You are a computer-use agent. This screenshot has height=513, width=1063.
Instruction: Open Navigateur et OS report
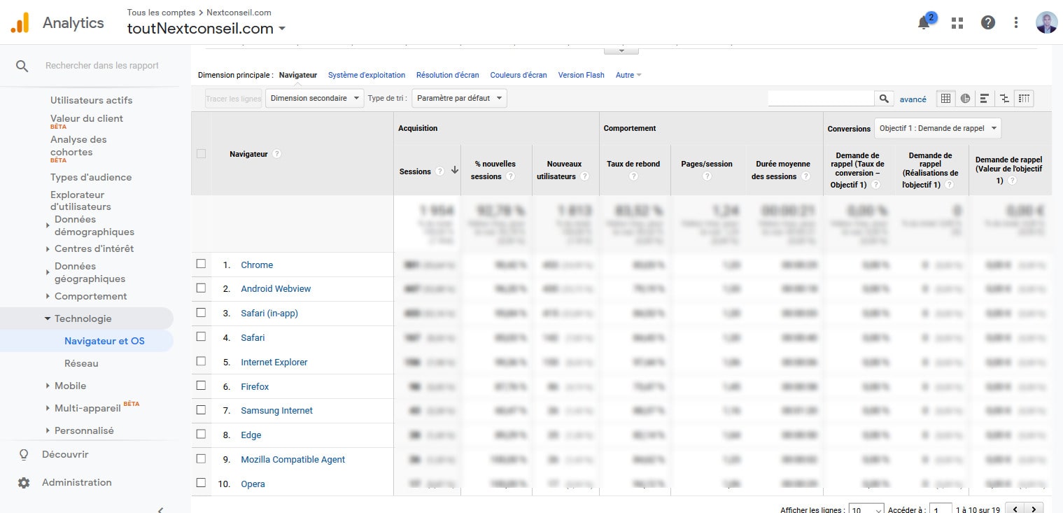(x=104, y=341)
